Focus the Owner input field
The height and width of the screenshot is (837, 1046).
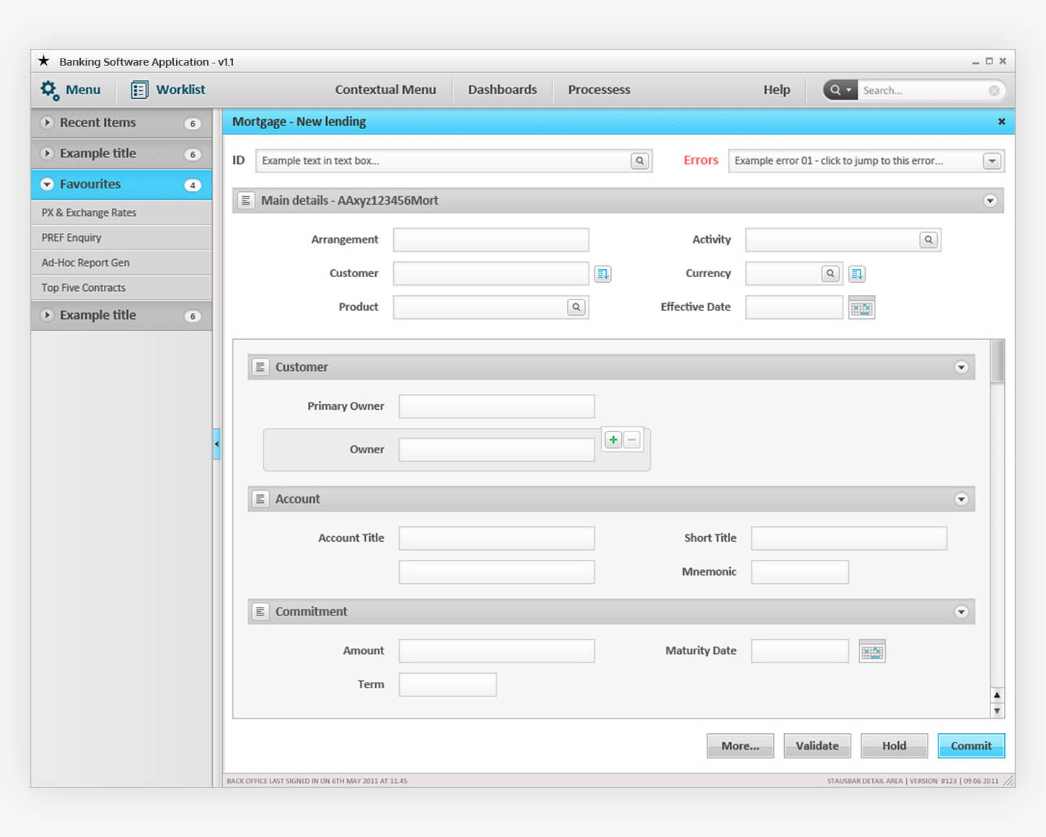tap(496, 450)
